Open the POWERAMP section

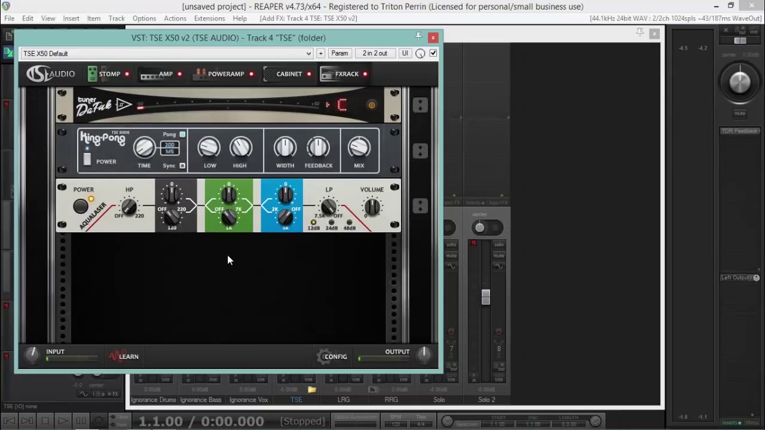tap(218, 74)
